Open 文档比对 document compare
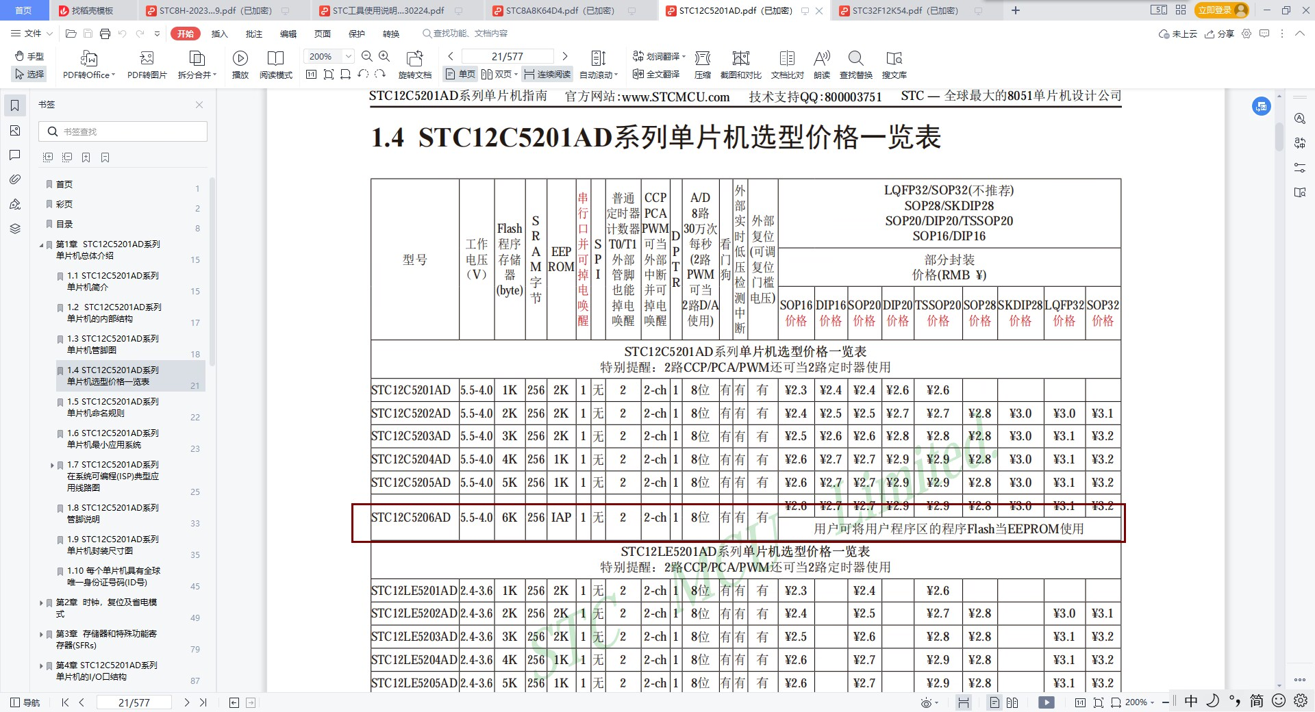The image size is (1315, 712). coord(787,65)
